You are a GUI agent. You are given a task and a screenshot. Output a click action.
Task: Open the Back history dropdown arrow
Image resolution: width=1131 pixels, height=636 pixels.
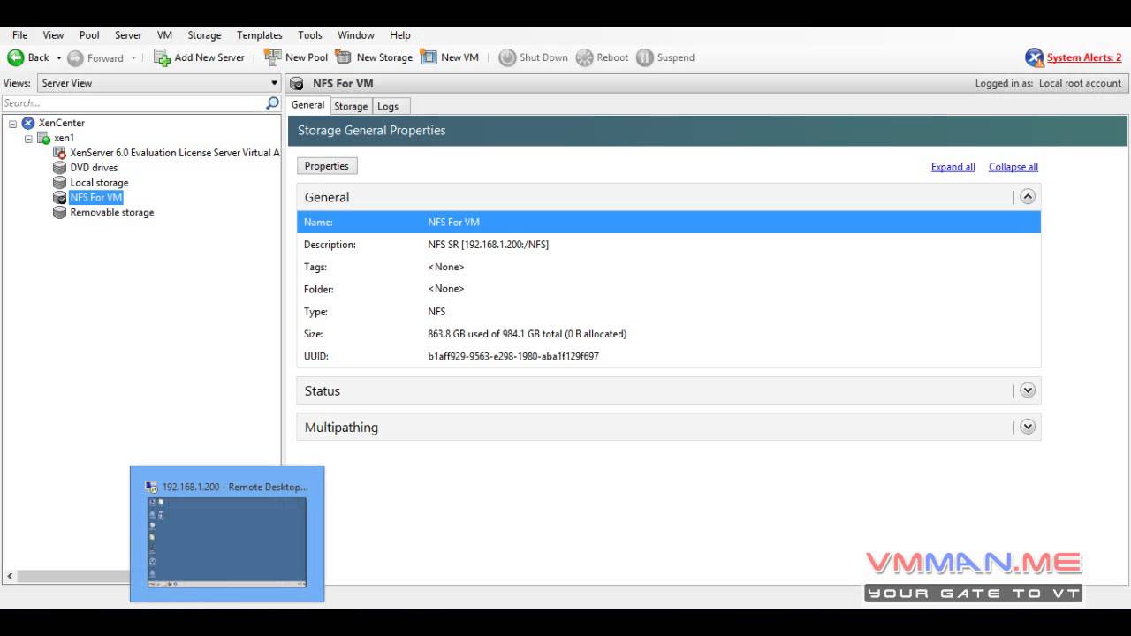[x=59, y=58]
